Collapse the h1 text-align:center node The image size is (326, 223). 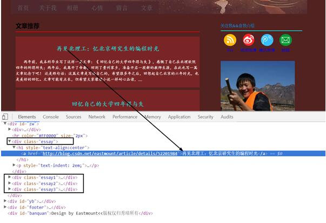pos(14,147)
